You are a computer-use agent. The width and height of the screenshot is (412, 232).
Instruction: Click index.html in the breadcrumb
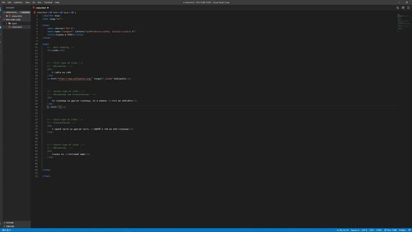pyautogui.click(x=41, y=12)
